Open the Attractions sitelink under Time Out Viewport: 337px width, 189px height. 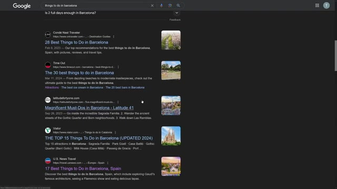(x=52, y=88)
